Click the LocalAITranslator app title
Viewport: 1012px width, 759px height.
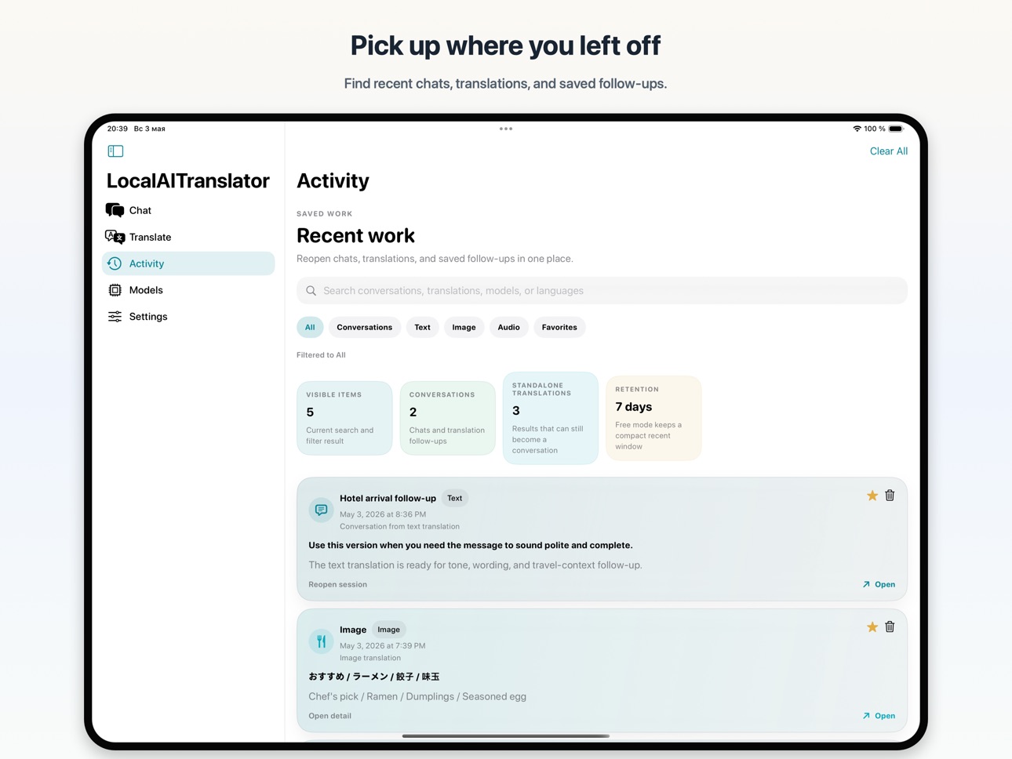tap(188, 181)
